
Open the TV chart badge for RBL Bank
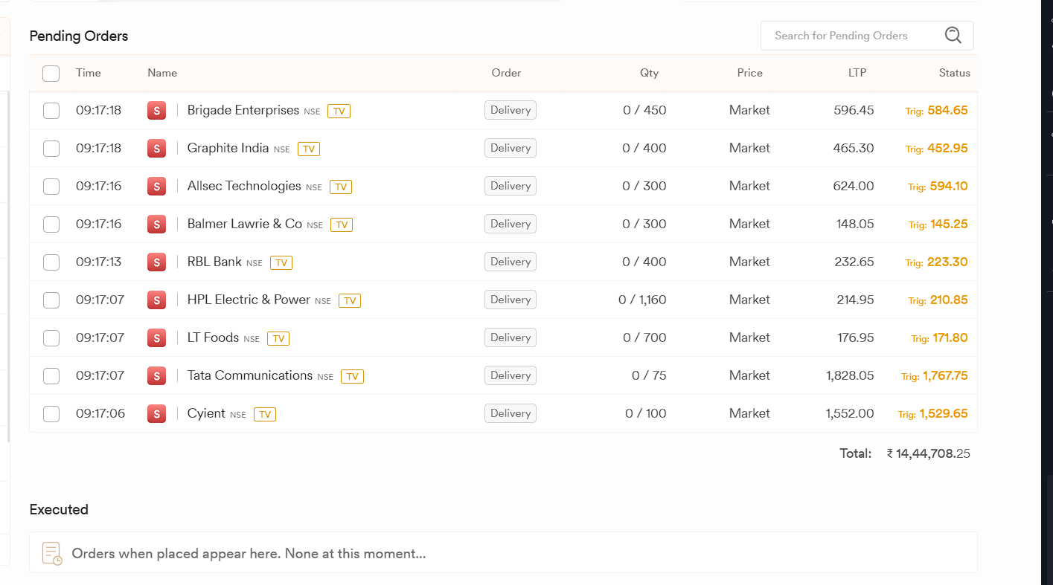coord(281,263)
